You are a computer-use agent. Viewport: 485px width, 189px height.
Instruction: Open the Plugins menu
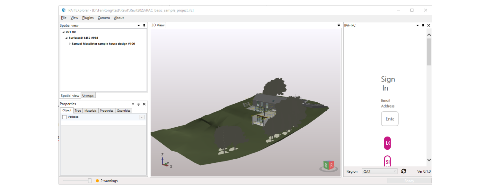[88, 18]
